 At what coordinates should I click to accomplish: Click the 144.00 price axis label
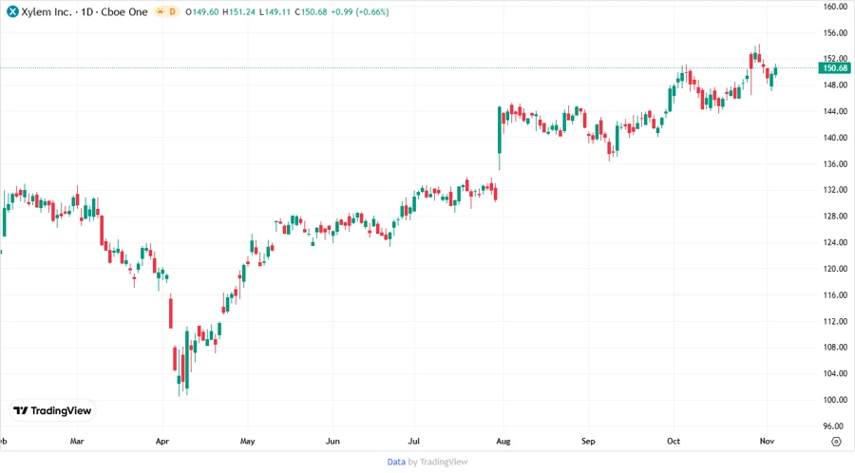point(835,111)
